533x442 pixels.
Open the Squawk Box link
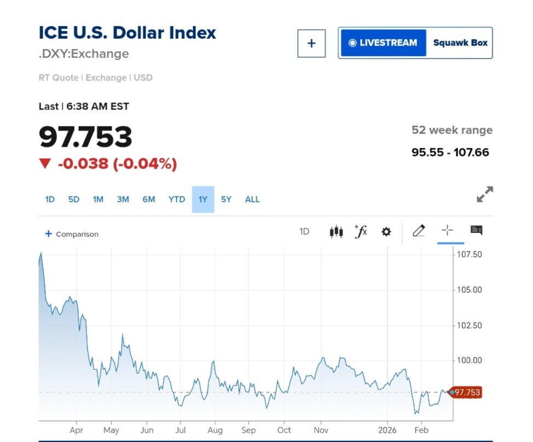click(460, 43)
